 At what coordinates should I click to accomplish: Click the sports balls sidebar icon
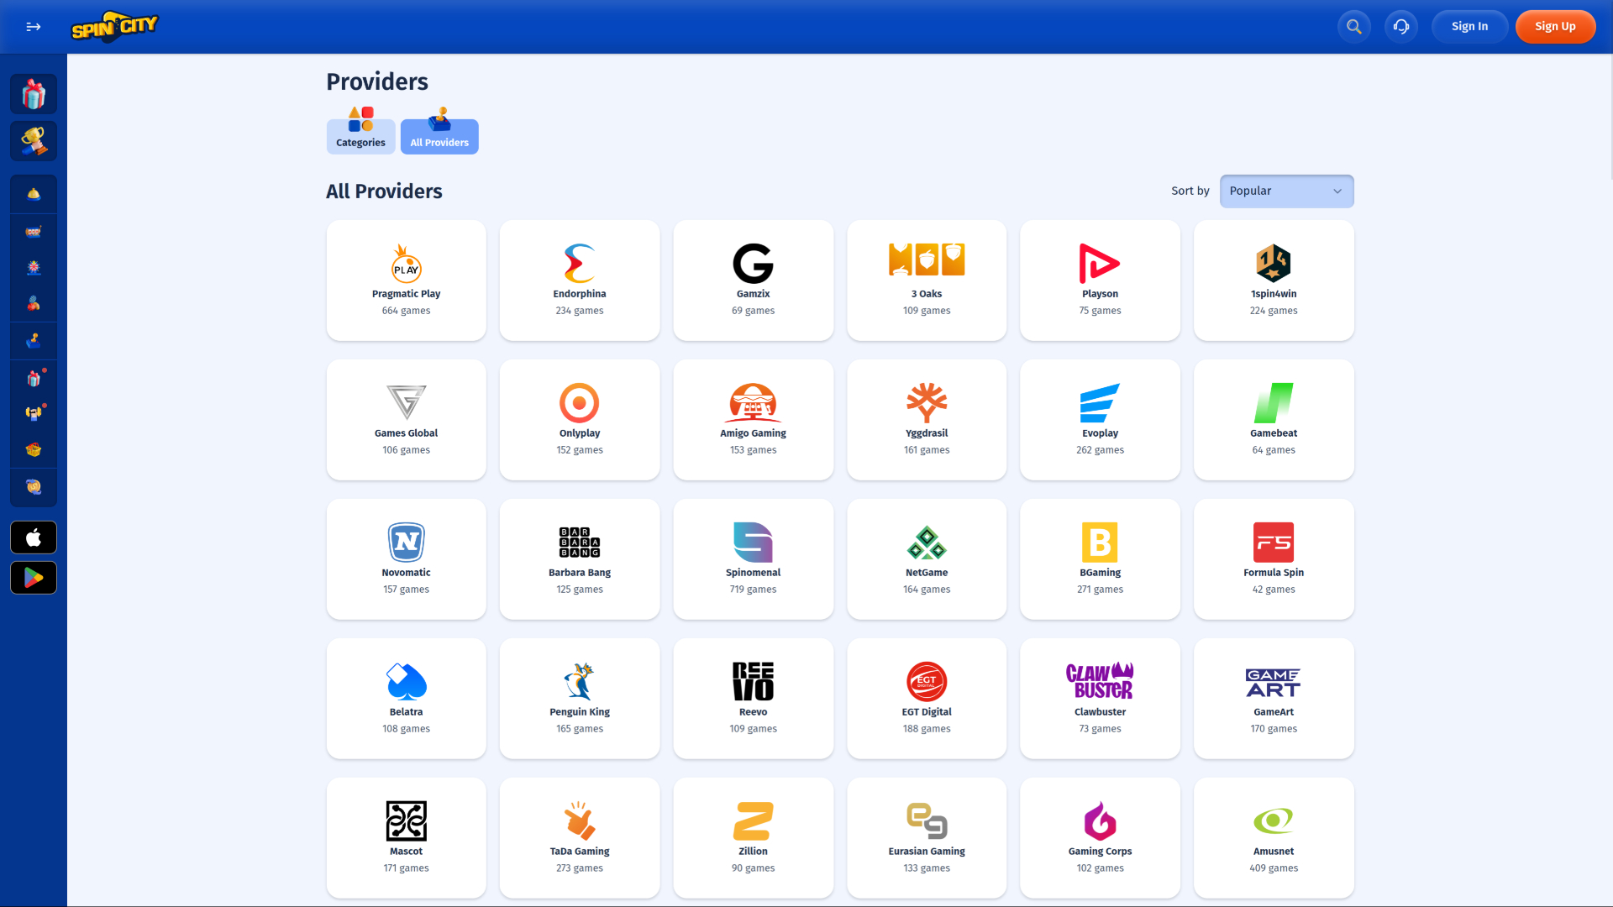(x=34, y=303)
